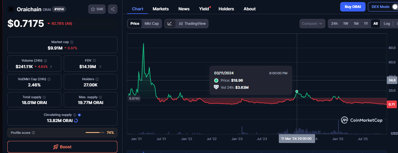This screenshot has height=153, width=398.
Task: Click circulating supply 13.82M ORAI
Action: (60, 121)
